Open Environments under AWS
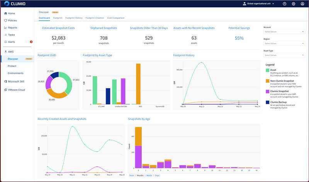This screenshot has width=309, height=182. (x=15, y=73)
